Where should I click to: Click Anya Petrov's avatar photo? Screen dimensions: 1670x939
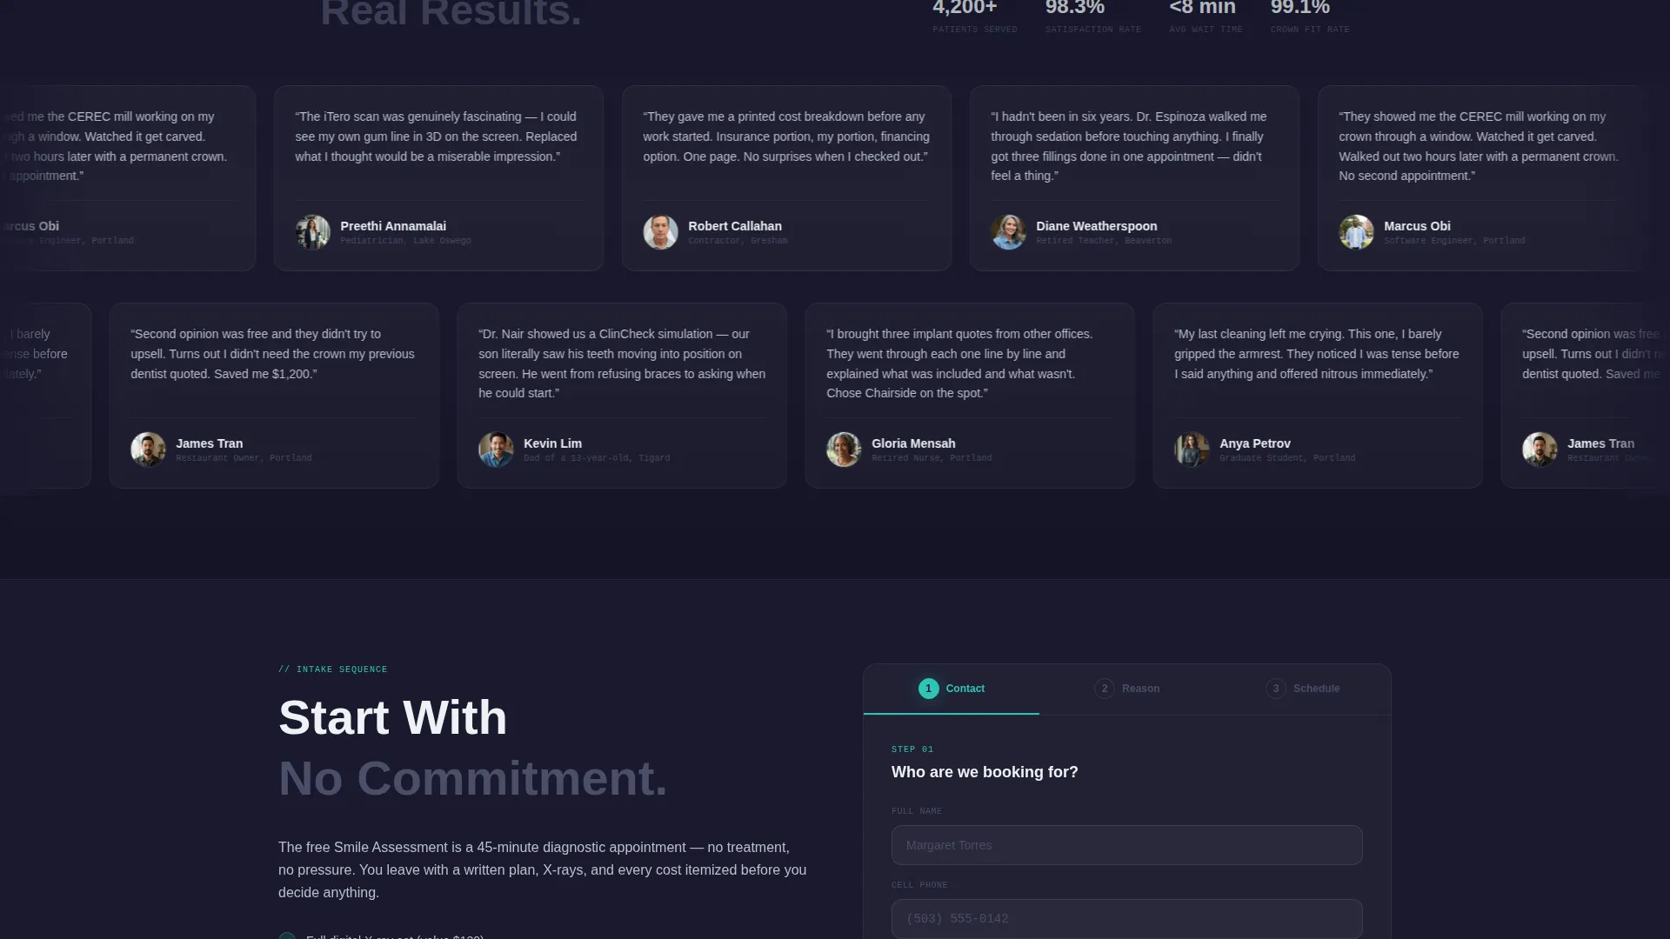point(1192,450)
